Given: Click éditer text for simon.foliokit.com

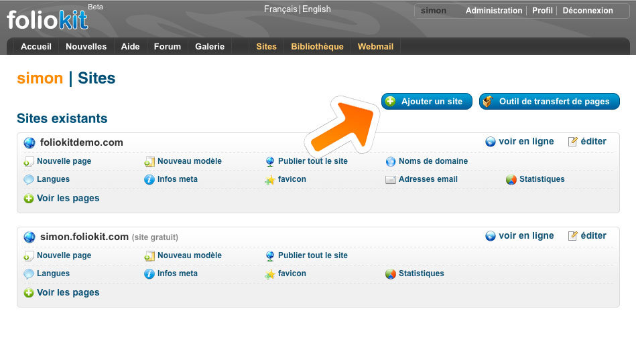Looking at the screenshot, I should tap(593, 235).
